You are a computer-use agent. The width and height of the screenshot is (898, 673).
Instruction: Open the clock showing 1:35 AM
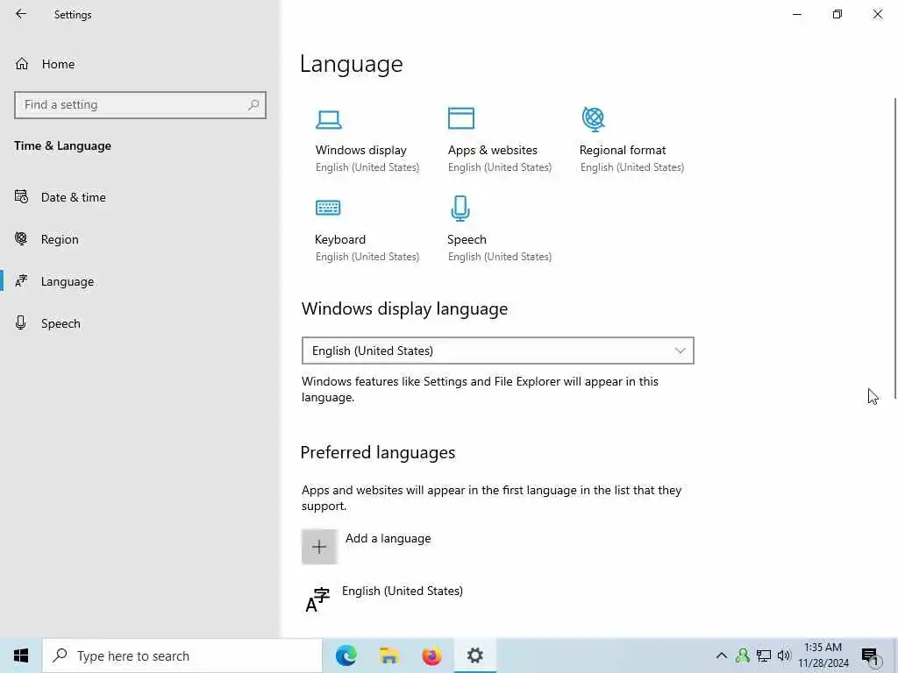823,655
